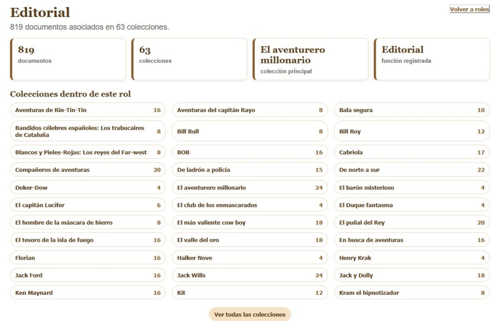Choose El tesoro de la isla de fuego
This screenshot has width=499, height=324.
click(x=88, y=240)
